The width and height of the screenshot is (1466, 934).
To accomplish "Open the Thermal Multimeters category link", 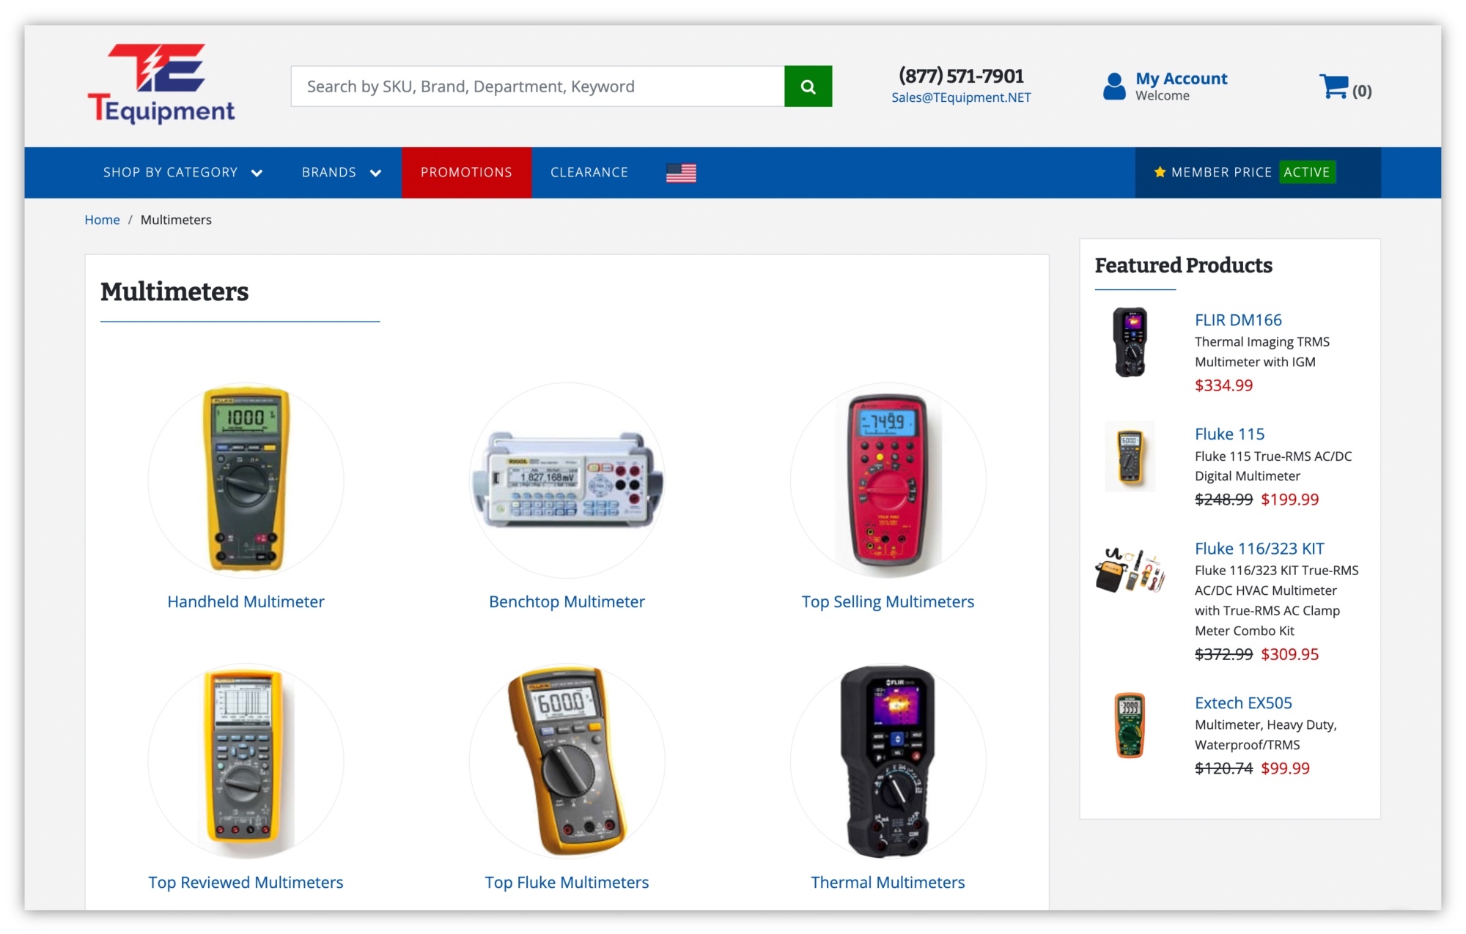I will tap(888, 882).
